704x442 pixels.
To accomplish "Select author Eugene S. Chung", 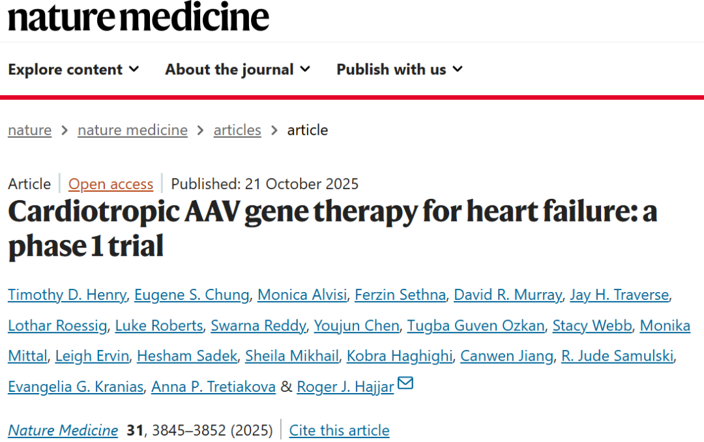I will click(192, 295).
